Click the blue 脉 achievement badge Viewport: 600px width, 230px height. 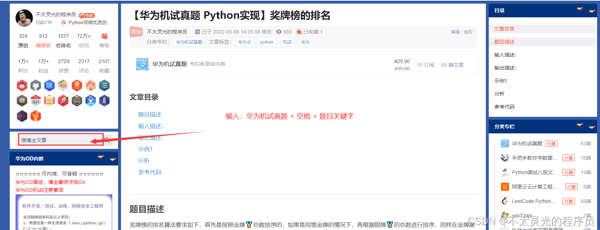tap(49, 85)
